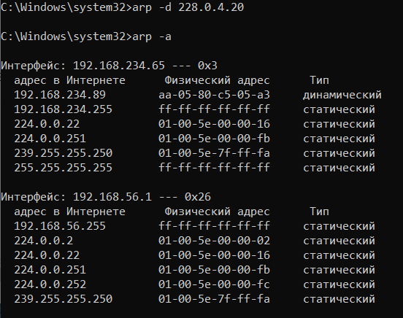
Task: Click 255.255.255.255 broadcast address entry
Action: 64,168
